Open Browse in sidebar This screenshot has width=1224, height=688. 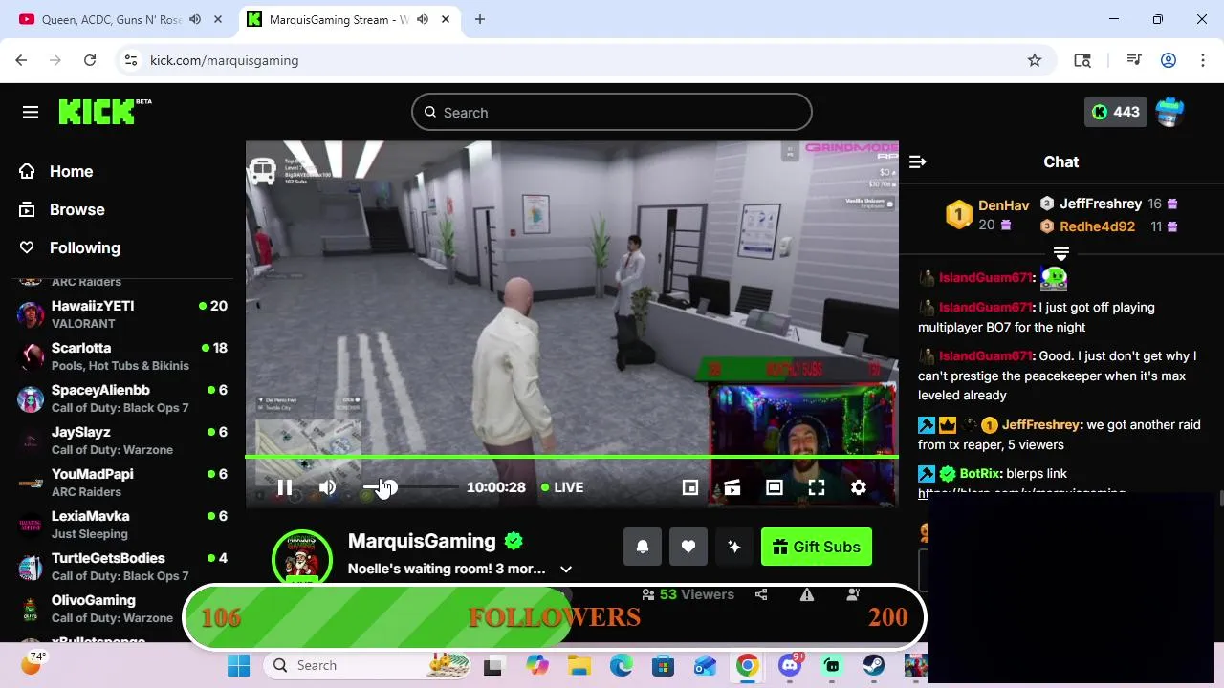tap(62, 209)
